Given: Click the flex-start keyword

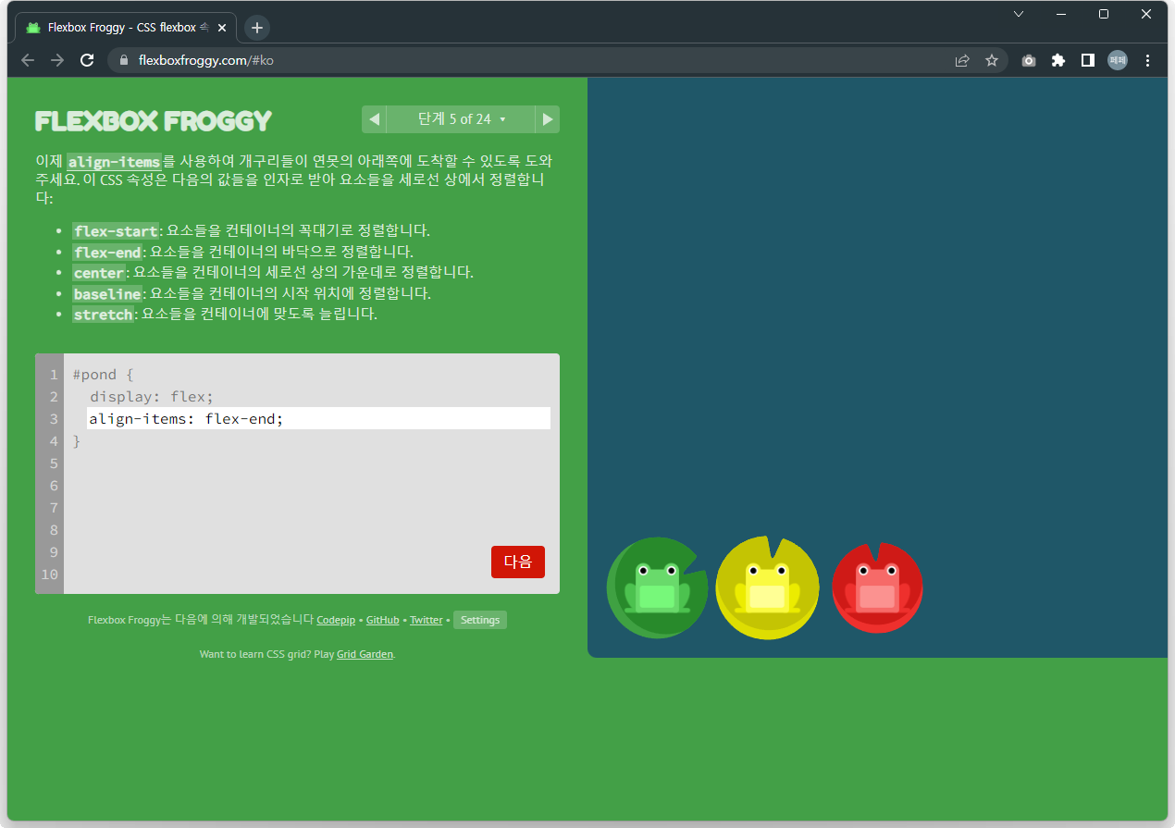Looking at the screenshot, I should (116, 230).
